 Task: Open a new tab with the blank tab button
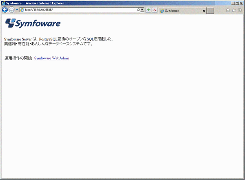pyautogui.click(x=210, y=11)
